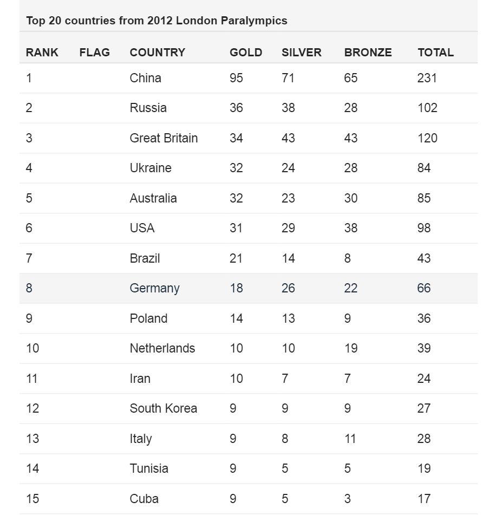Select the SILVER column header

301,53
